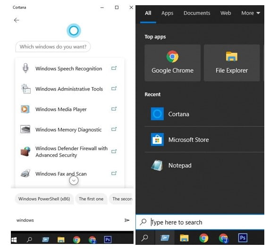Click the Windows Administrative Tools icon
The width and height of the screenshot is (278, 251).
pyautogui.click(x=25, y=89)
